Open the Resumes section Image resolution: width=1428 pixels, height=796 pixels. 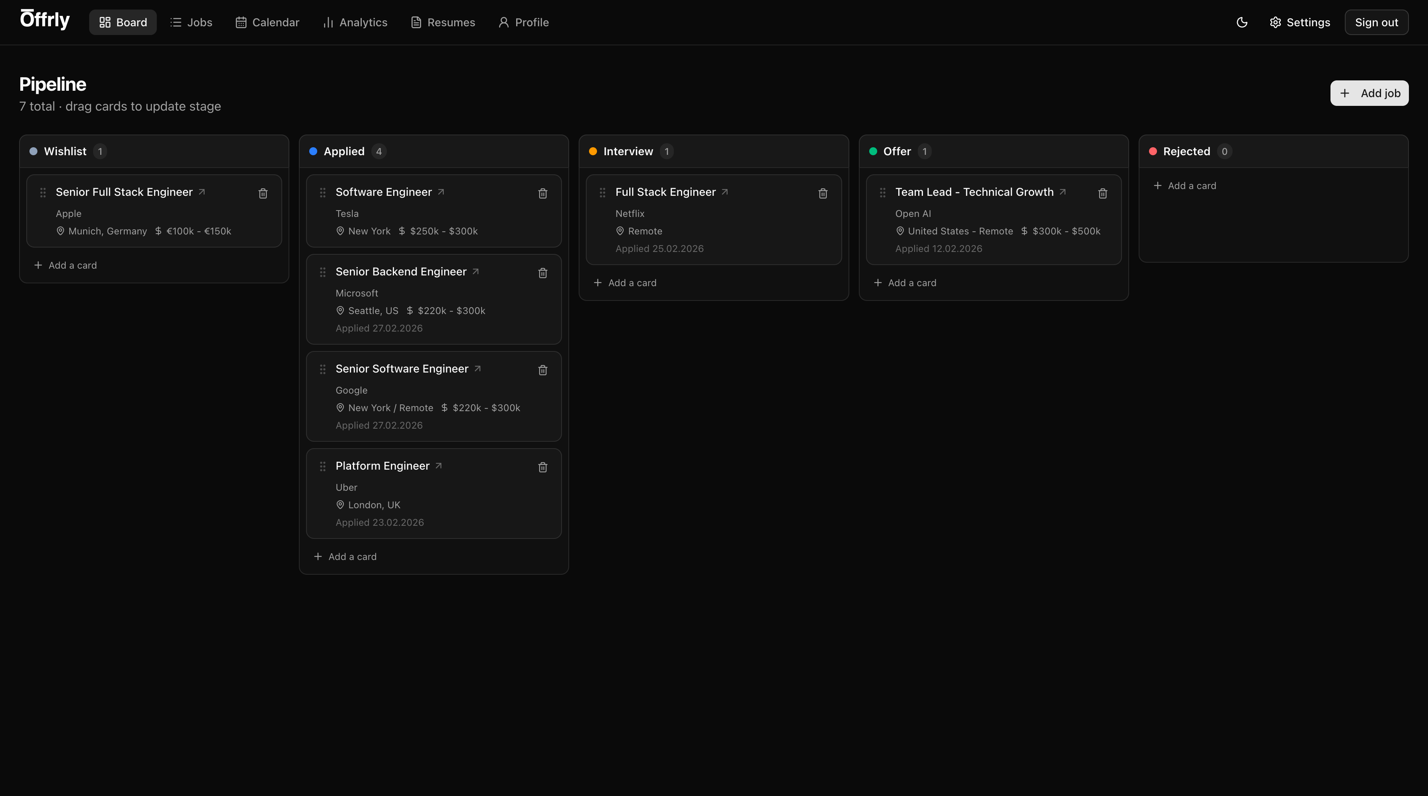coord(443,22)
